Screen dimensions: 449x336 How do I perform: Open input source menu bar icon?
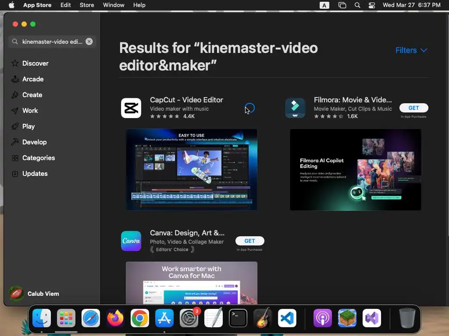(324, 5)
